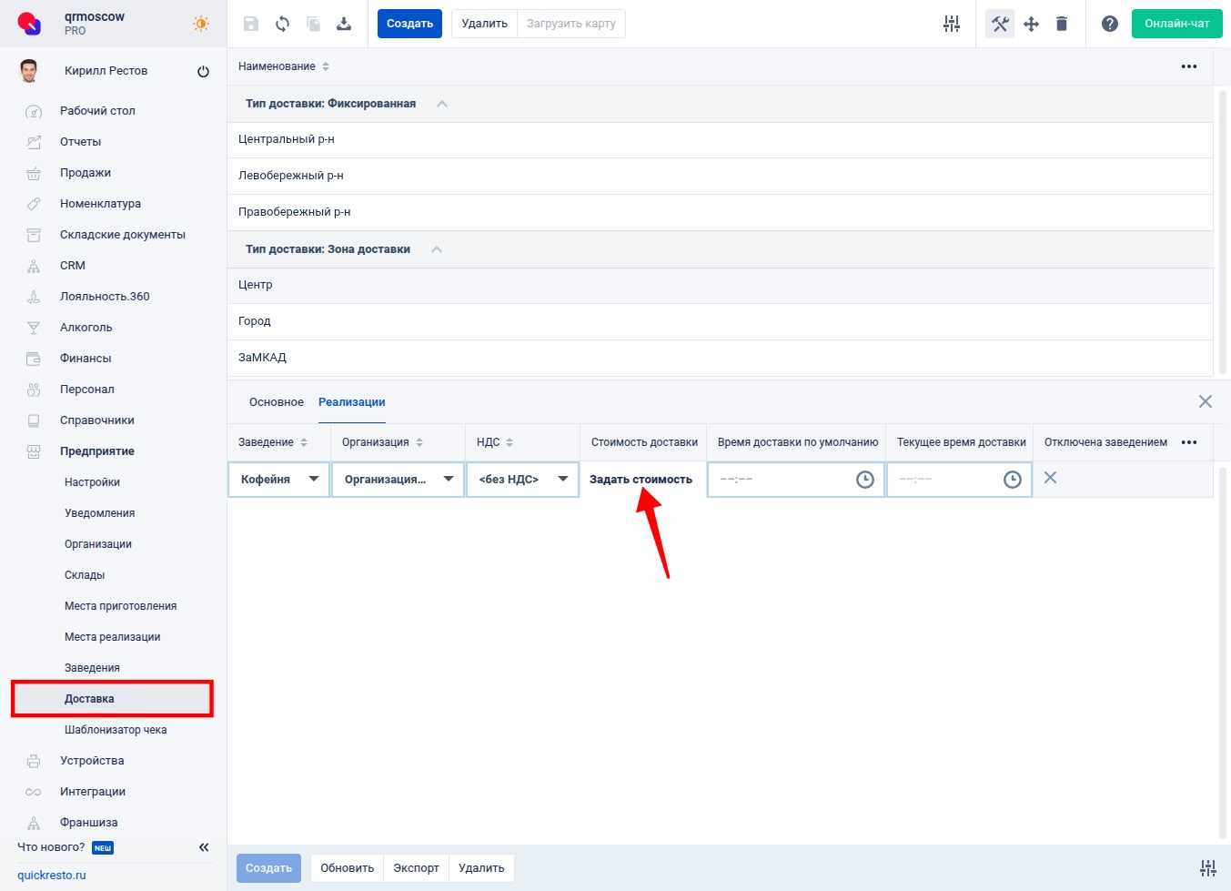1231x891 pixels.
Task: Collapse the Фиксированная delivery type group
Action: coord(442,104)
